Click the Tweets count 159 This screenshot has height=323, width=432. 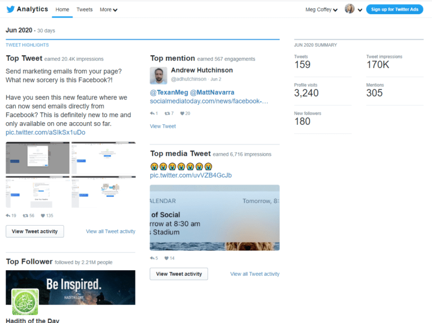coord(302,65)
